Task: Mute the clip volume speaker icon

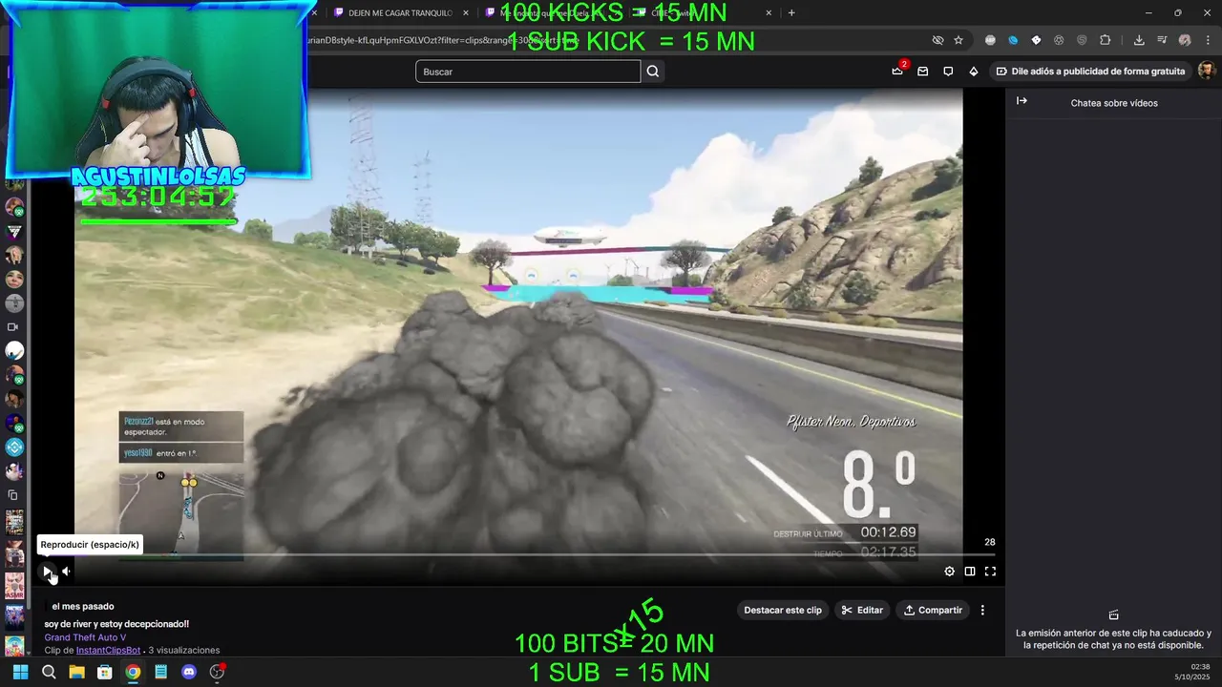Action: pyautogui.click(x=66, y=572)
